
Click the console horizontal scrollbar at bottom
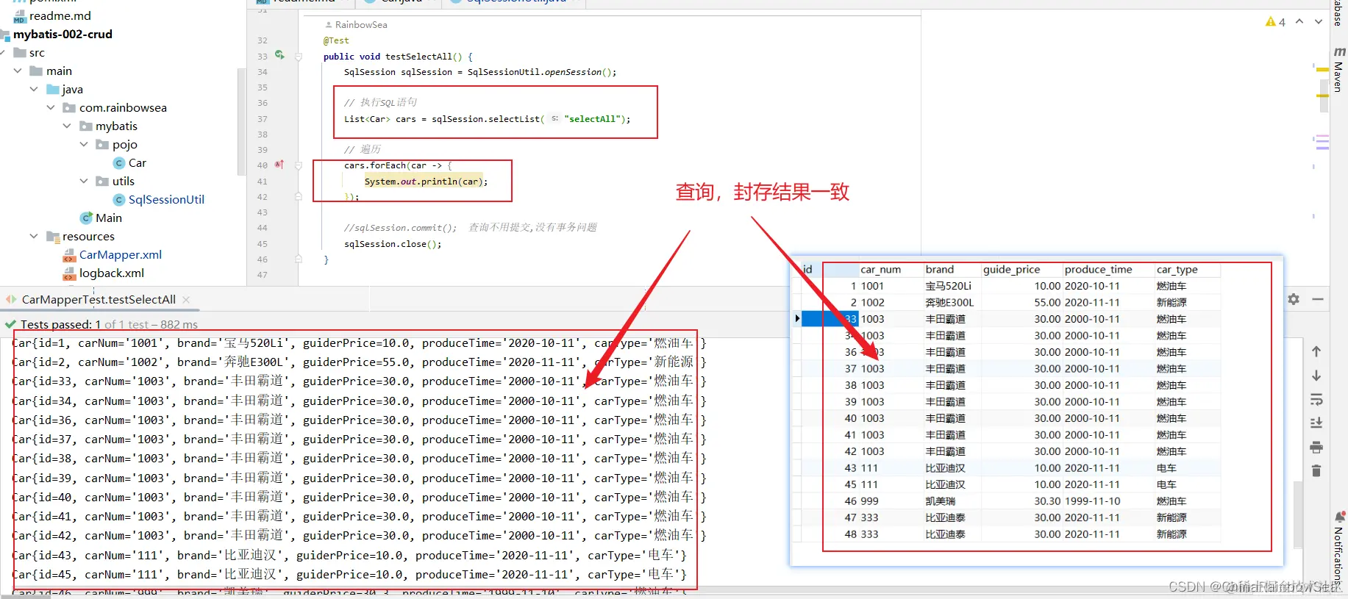click(26, 595)
